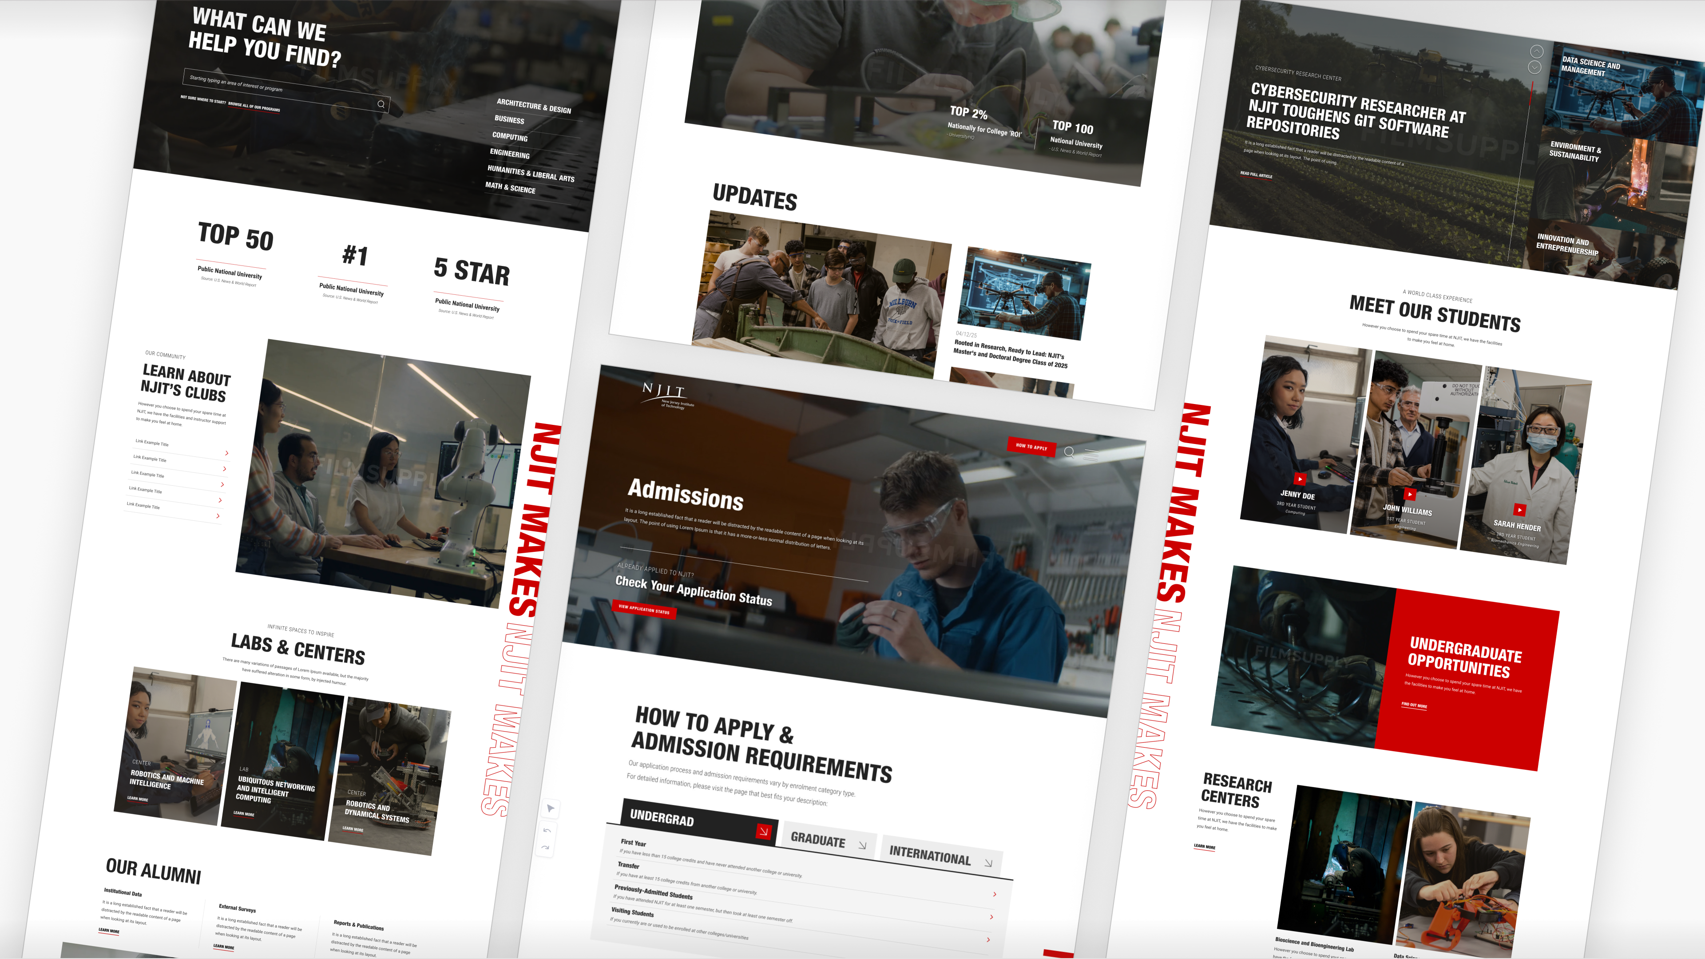The image size is (1705, 959).
Task: Select Architecture & Design from the program list
Action: [x=533, y=106]
